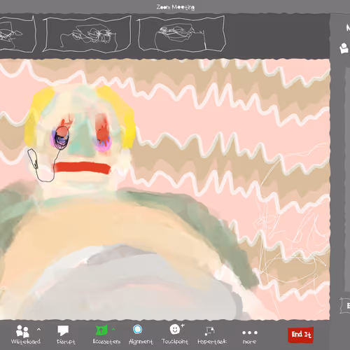Click the partially visible side panel button
350x350 pixels.
click(345, 306)
